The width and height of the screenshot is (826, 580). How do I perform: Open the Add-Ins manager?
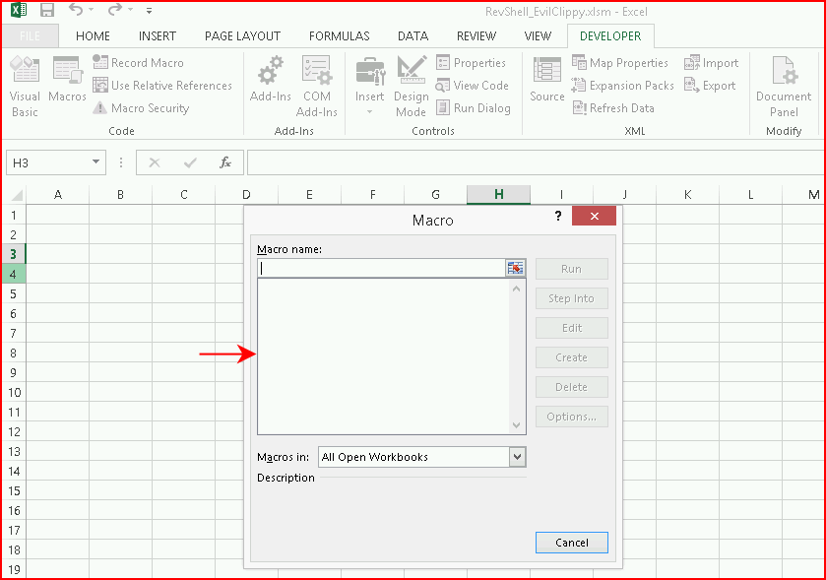coord(270,79)
